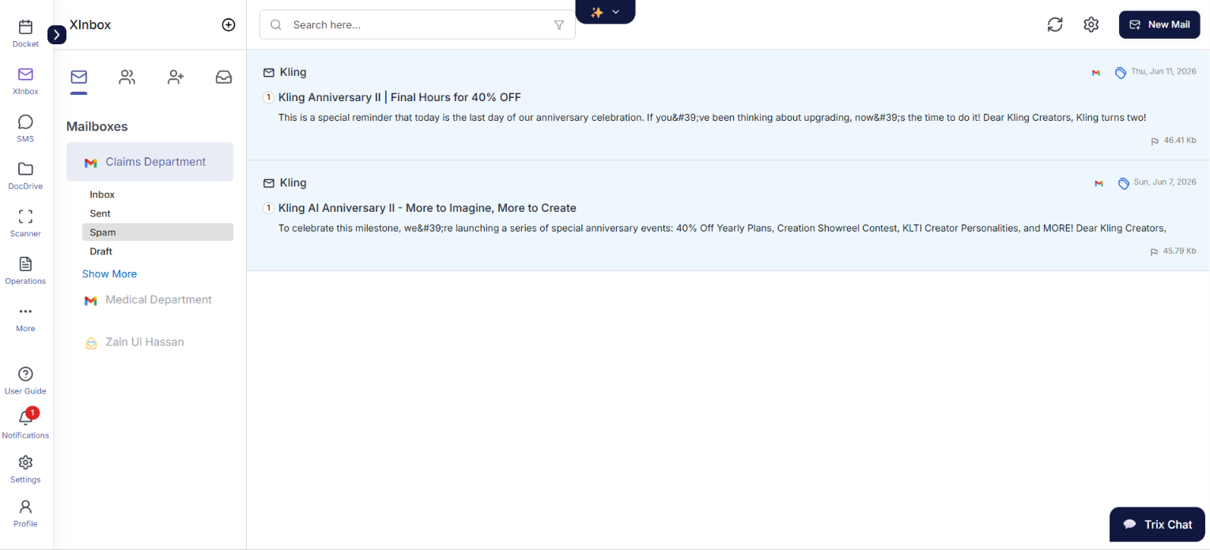Click the Mailboxes heading
This screenshot has width=1210, height=550.
tap(97, 126)
